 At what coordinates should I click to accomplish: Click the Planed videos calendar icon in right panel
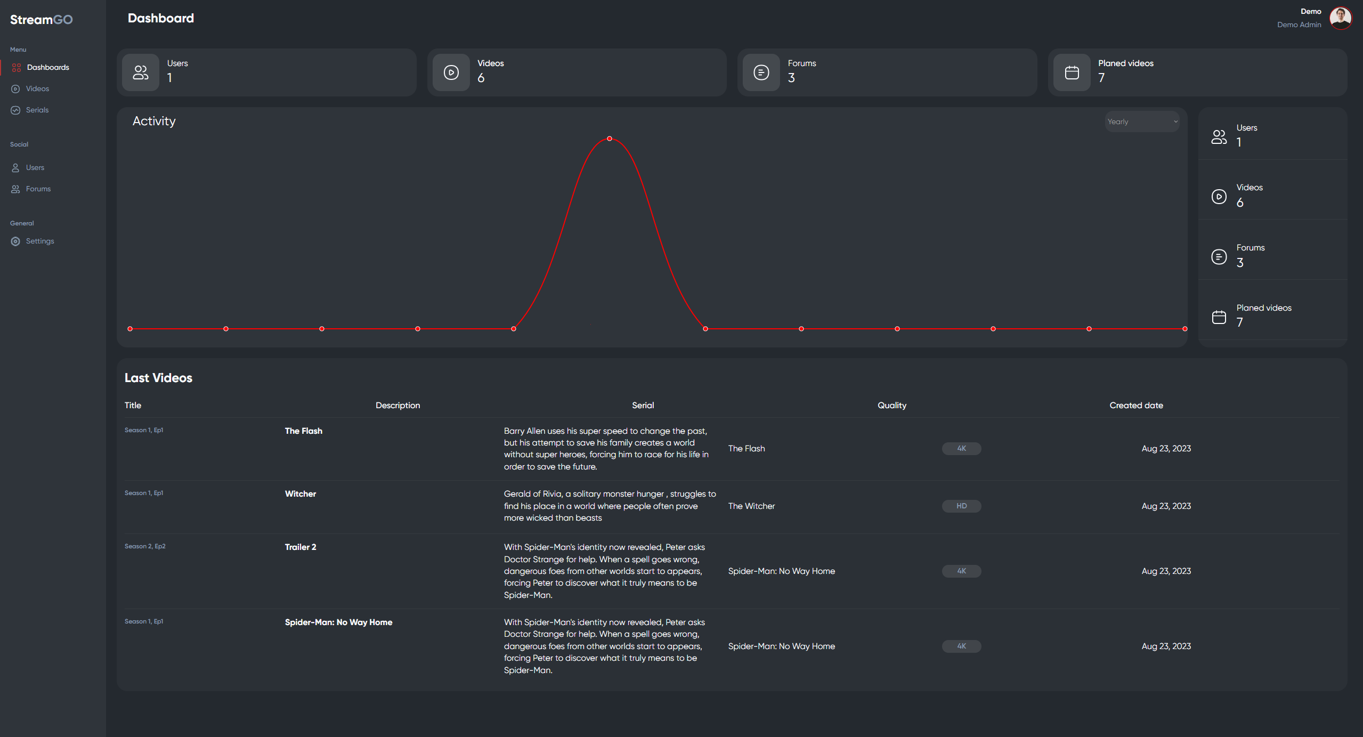point(1219,317)
